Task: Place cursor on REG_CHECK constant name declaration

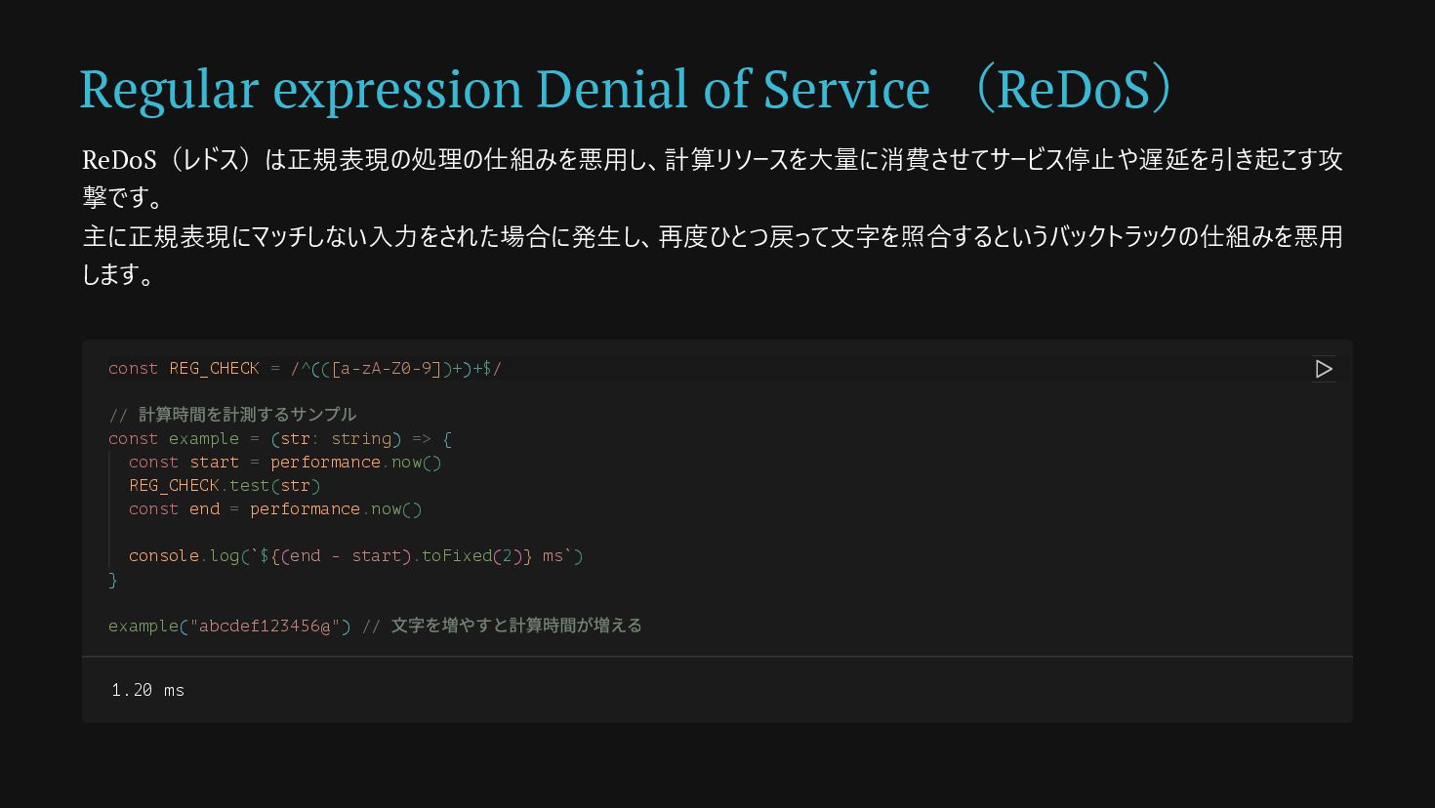Action: 214,368
